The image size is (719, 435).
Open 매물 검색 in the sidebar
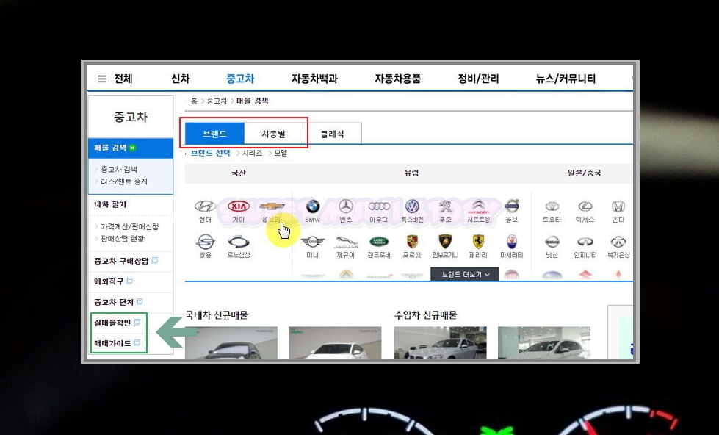[x=131, y=148]
